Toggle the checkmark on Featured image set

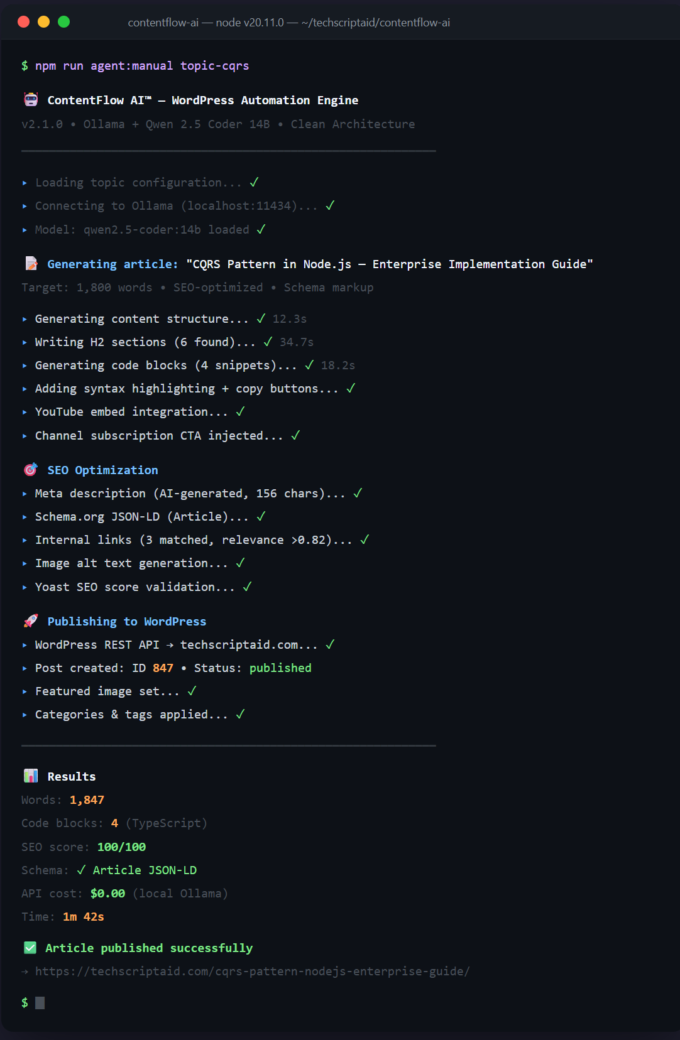[x=193, y=690]
